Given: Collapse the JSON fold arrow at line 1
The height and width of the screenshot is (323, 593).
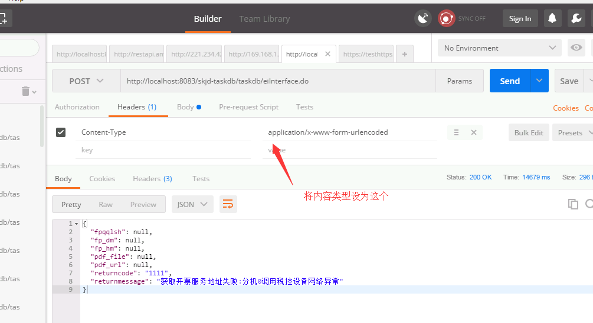Looking at the screenshot, I should tap(76, 224).
